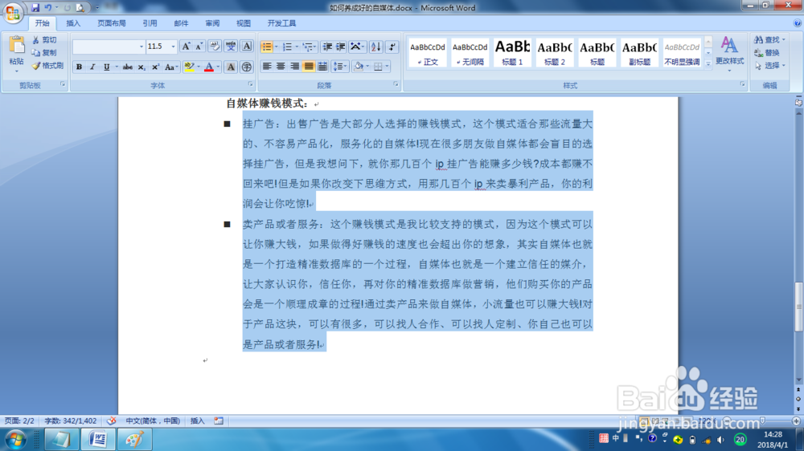Toggle justified alignment
Viewport: 804px width, 451px height.
[309, 67]
